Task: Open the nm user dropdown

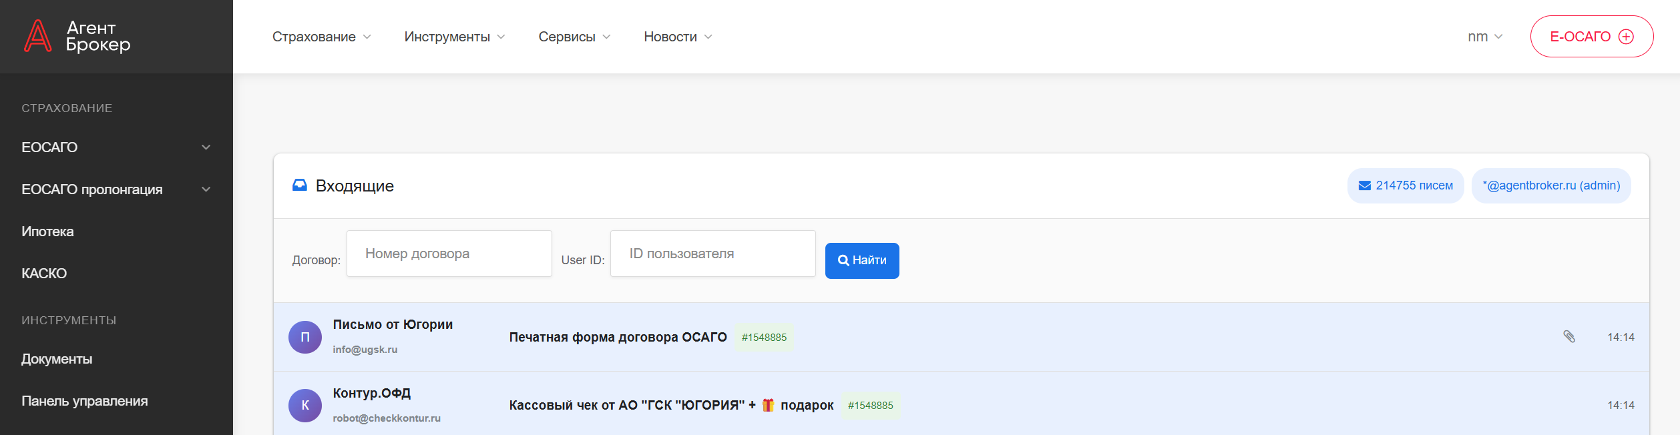Action: [x=1484, y=37]
